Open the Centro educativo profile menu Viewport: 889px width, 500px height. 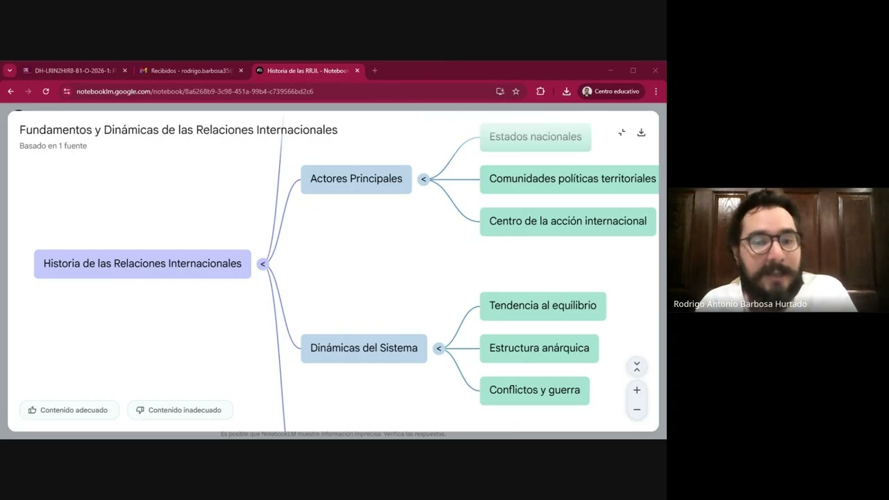611,91
